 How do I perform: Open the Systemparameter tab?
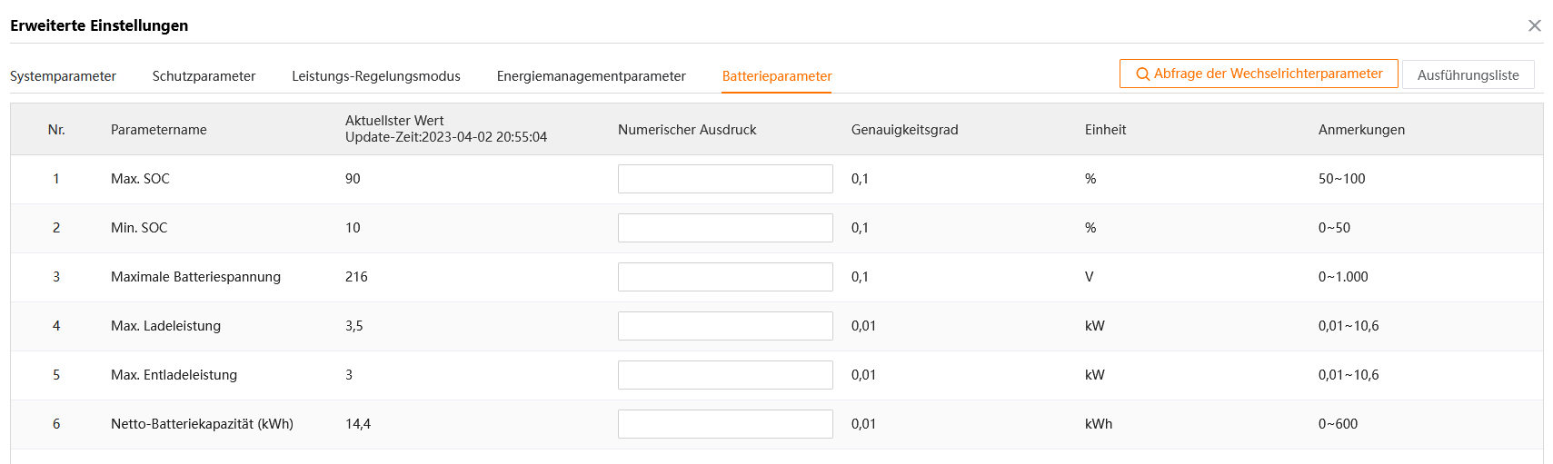[x=63, y=76]
